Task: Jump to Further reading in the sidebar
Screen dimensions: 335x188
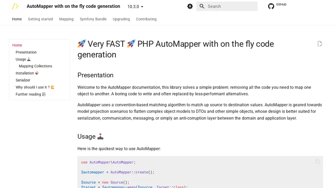Action: [x=31, y=94]
